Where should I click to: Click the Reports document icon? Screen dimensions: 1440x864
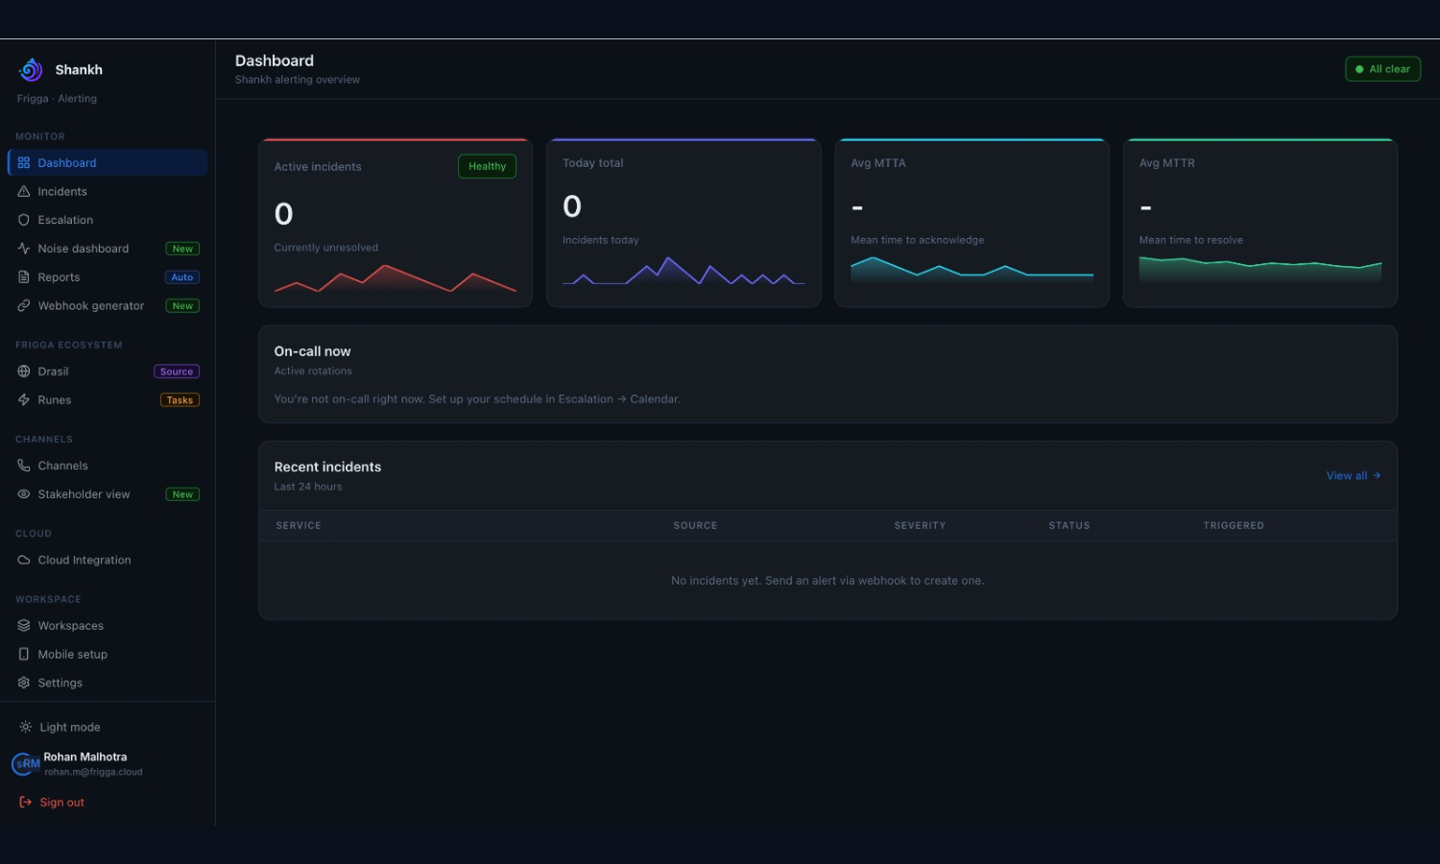point(24,277)
